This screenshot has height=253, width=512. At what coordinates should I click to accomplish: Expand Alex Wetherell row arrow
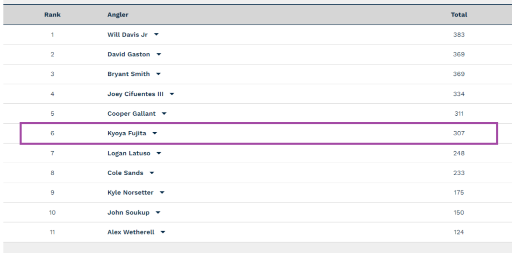coord(163,232)
